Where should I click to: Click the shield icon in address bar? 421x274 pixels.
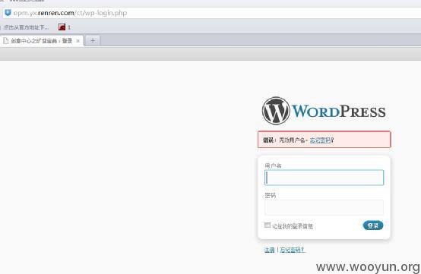point(8,13)
